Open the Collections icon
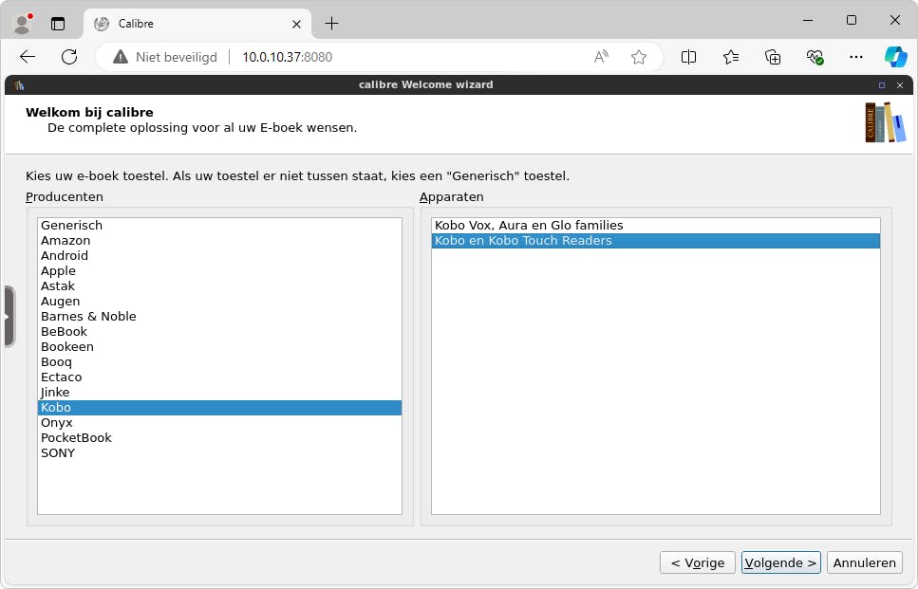 (x=773, y=57)
